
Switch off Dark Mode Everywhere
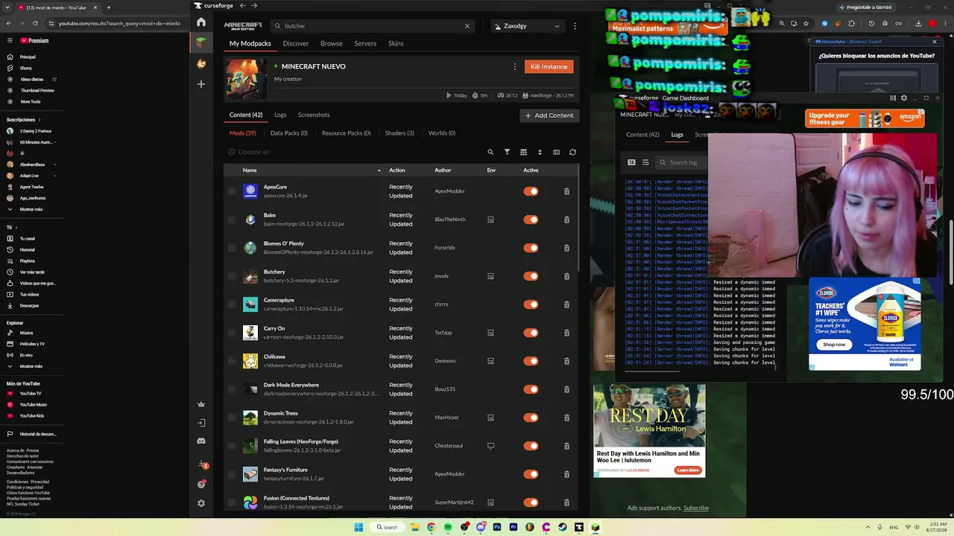click(531, 389)
